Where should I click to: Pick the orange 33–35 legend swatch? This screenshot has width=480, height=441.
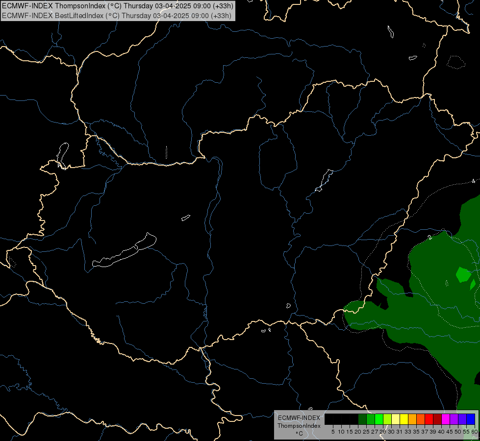pos(412,419)
